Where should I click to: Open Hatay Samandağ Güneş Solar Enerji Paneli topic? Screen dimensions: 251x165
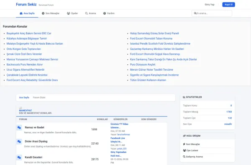click(154, 33)
